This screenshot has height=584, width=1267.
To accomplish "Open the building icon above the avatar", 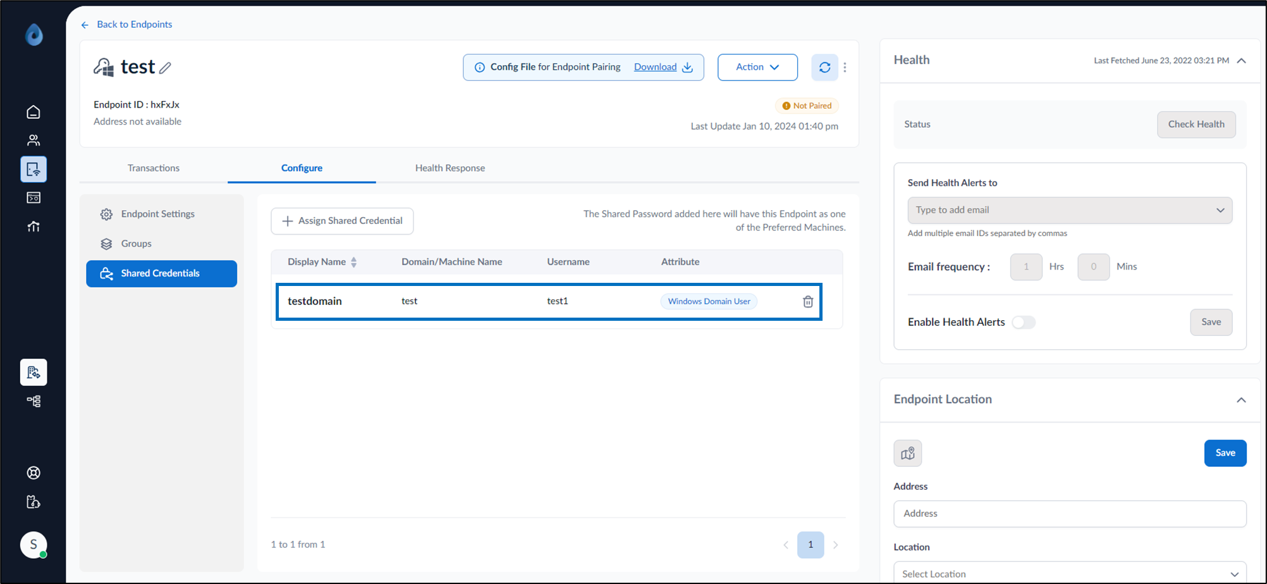I will pos(34,502).
